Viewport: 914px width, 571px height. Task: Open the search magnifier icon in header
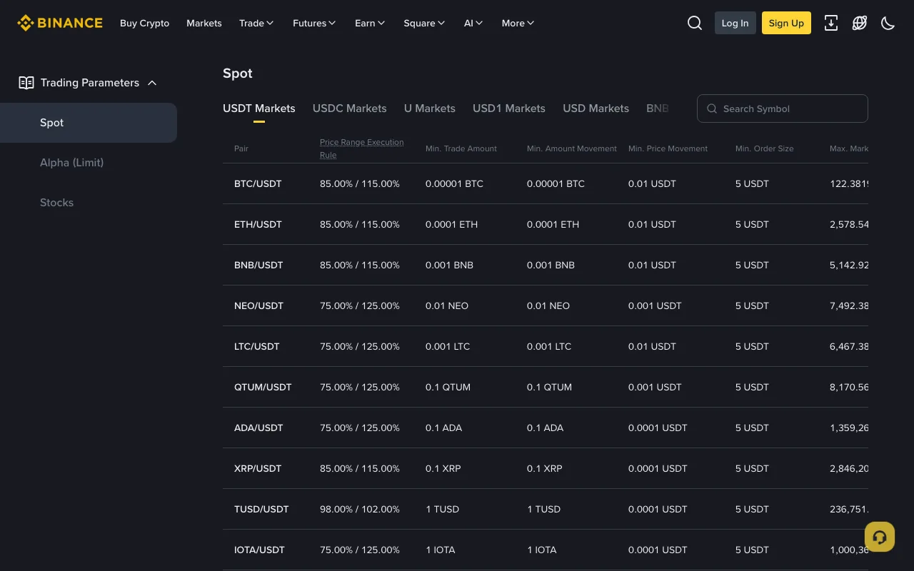point(695,23)
